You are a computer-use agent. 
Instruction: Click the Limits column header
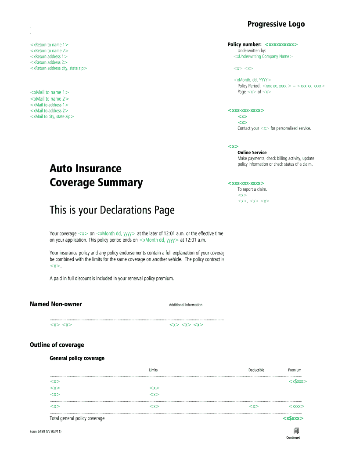click(153, 370)
